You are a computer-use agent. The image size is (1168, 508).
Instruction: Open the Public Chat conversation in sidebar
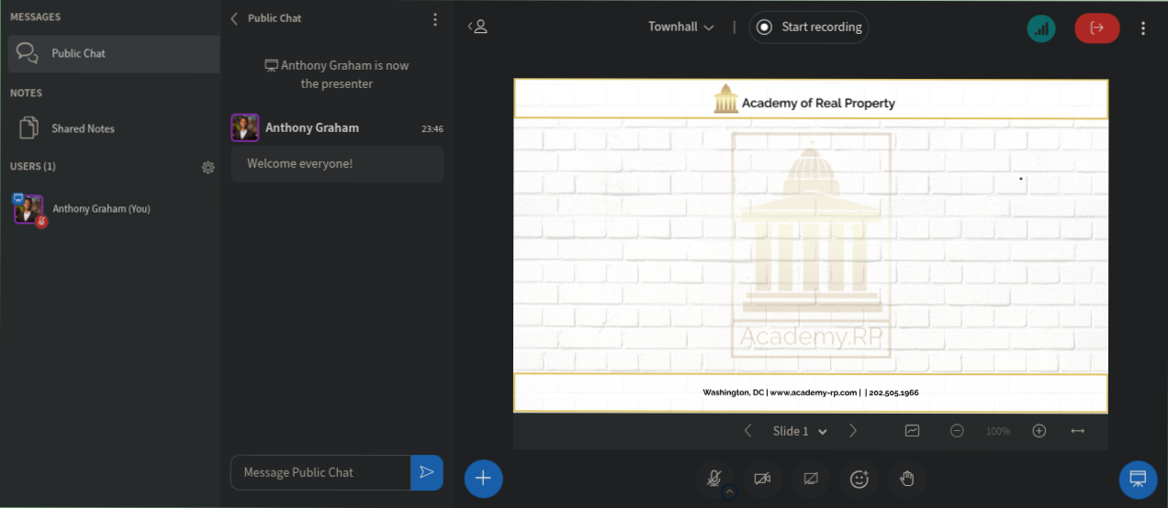coord(113,54)
